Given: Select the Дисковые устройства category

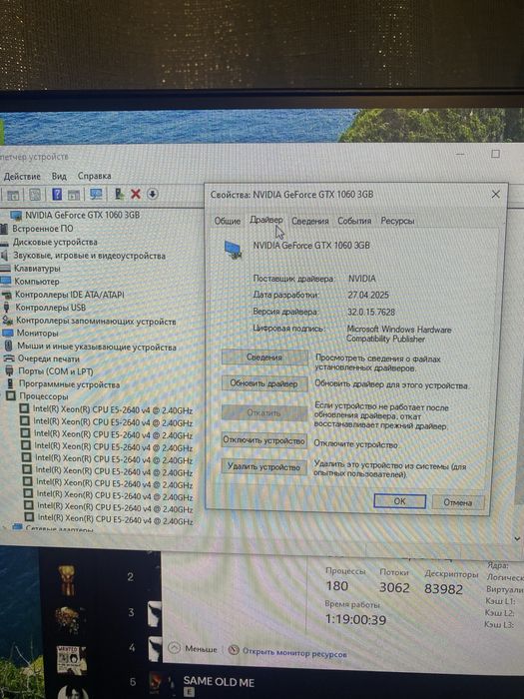Looking at the screenshot, I should tap(55, 242).
